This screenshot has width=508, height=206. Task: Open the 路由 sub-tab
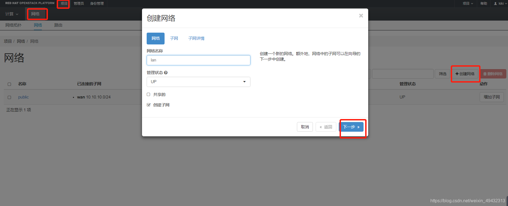tap(58, 25)
